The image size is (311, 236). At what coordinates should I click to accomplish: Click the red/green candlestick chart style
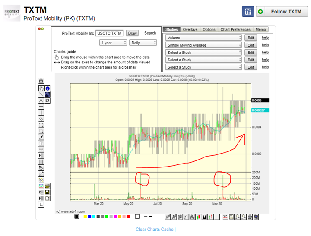coord(198,217)
